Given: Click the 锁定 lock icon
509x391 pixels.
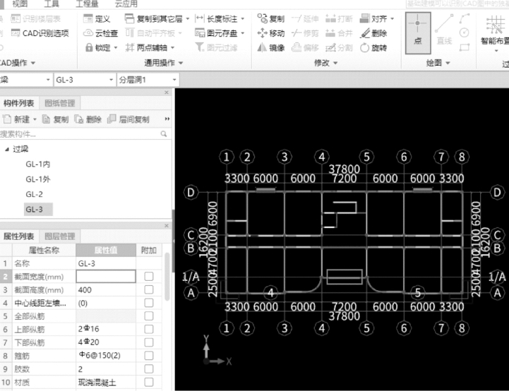Looking at the screenshot, I should click(89, 48).
